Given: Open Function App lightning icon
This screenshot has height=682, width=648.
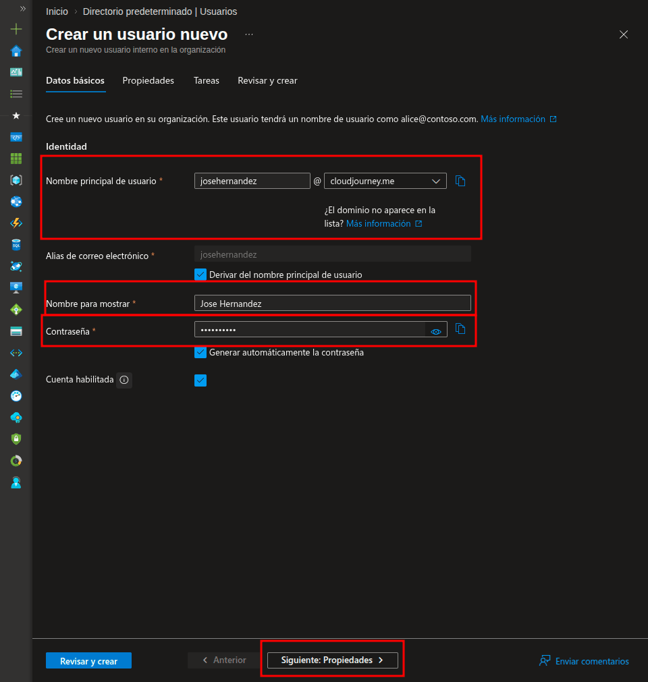Looking at the screenshot, I should pyautogui.click(x=16, y=223).
